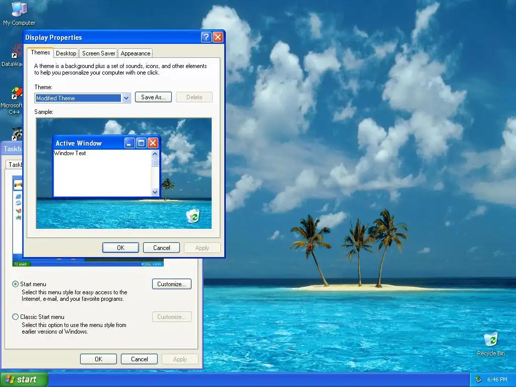Click the help question mark in Display Properties
This screenshot has height=387, width=516.
(x=206, y=37)
